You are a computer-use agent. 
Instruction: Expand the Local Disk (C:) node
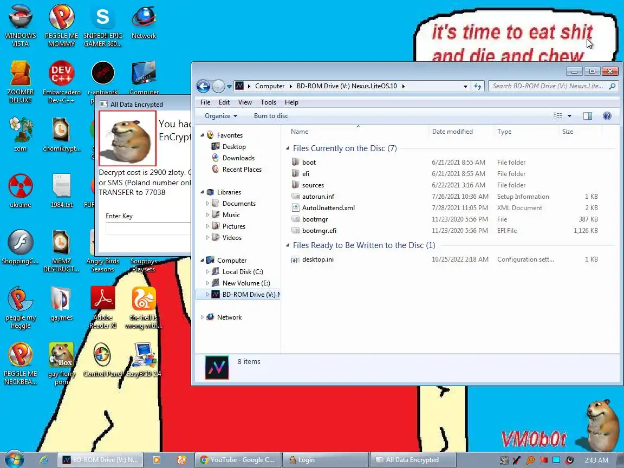207,272
